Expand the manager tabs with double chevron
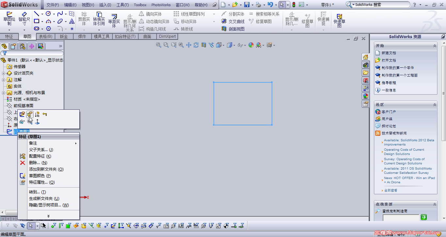Image resolution: width=446 pixels, height=237 pixels. [60, 46]
